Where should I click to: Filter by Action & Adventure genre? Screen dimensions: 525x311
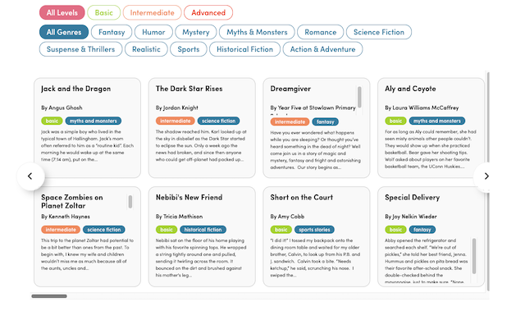[322, 49]
